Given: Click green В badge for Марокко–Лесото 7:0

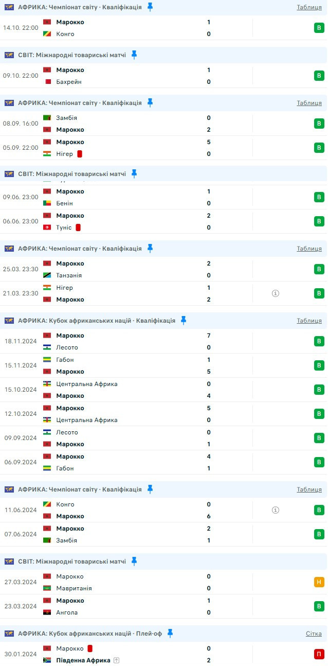Looking at the screenshot, I should point(319,341).
